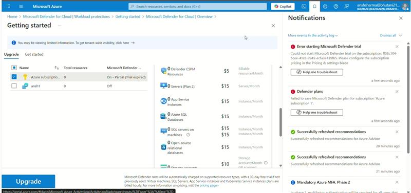This screenshot has width=411, height=193.
Task: Click the scroll-up arrow of the pricing list
Action: pos(281,68)
